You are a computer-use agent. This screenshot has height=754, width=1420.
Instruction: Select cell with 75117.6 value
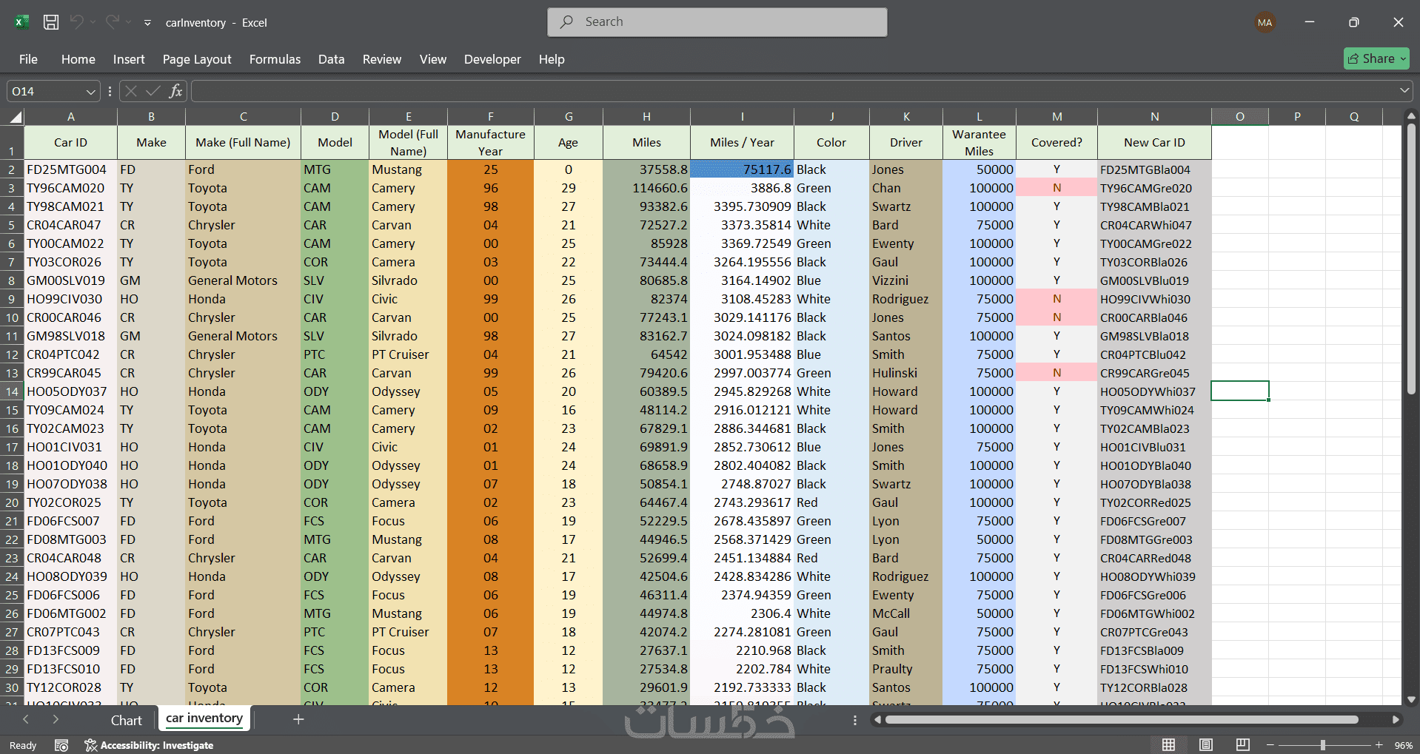(742, 169)
